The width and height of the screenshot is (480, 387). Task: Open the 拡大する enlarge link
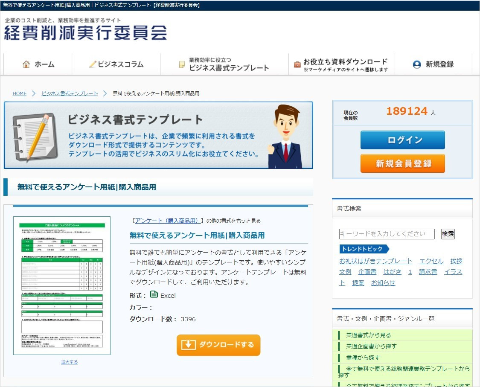(69, 361)
